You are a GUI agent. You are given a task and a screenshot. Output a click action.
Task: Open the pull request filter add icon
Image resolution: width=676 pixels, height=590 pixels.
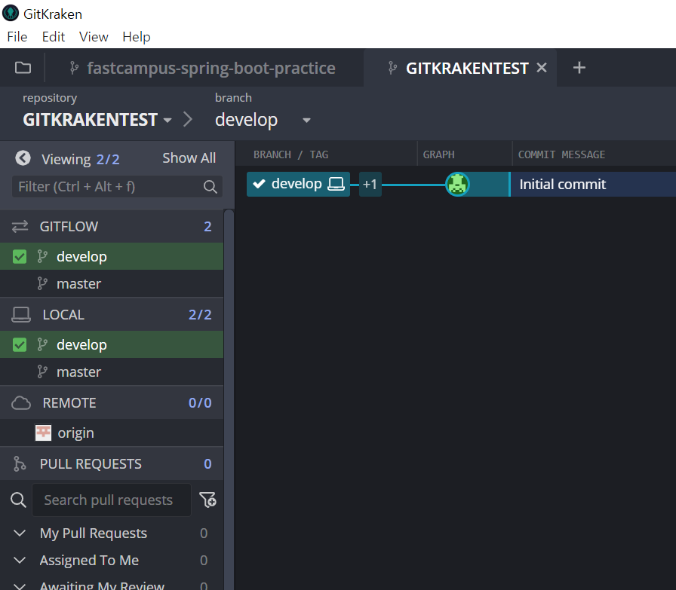click(207, 500)
